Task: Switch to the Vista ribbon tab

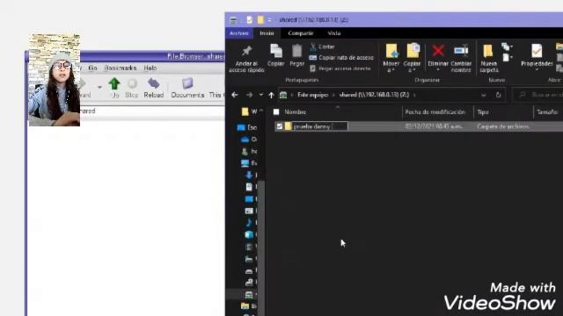Action: (x=334, y=33)
